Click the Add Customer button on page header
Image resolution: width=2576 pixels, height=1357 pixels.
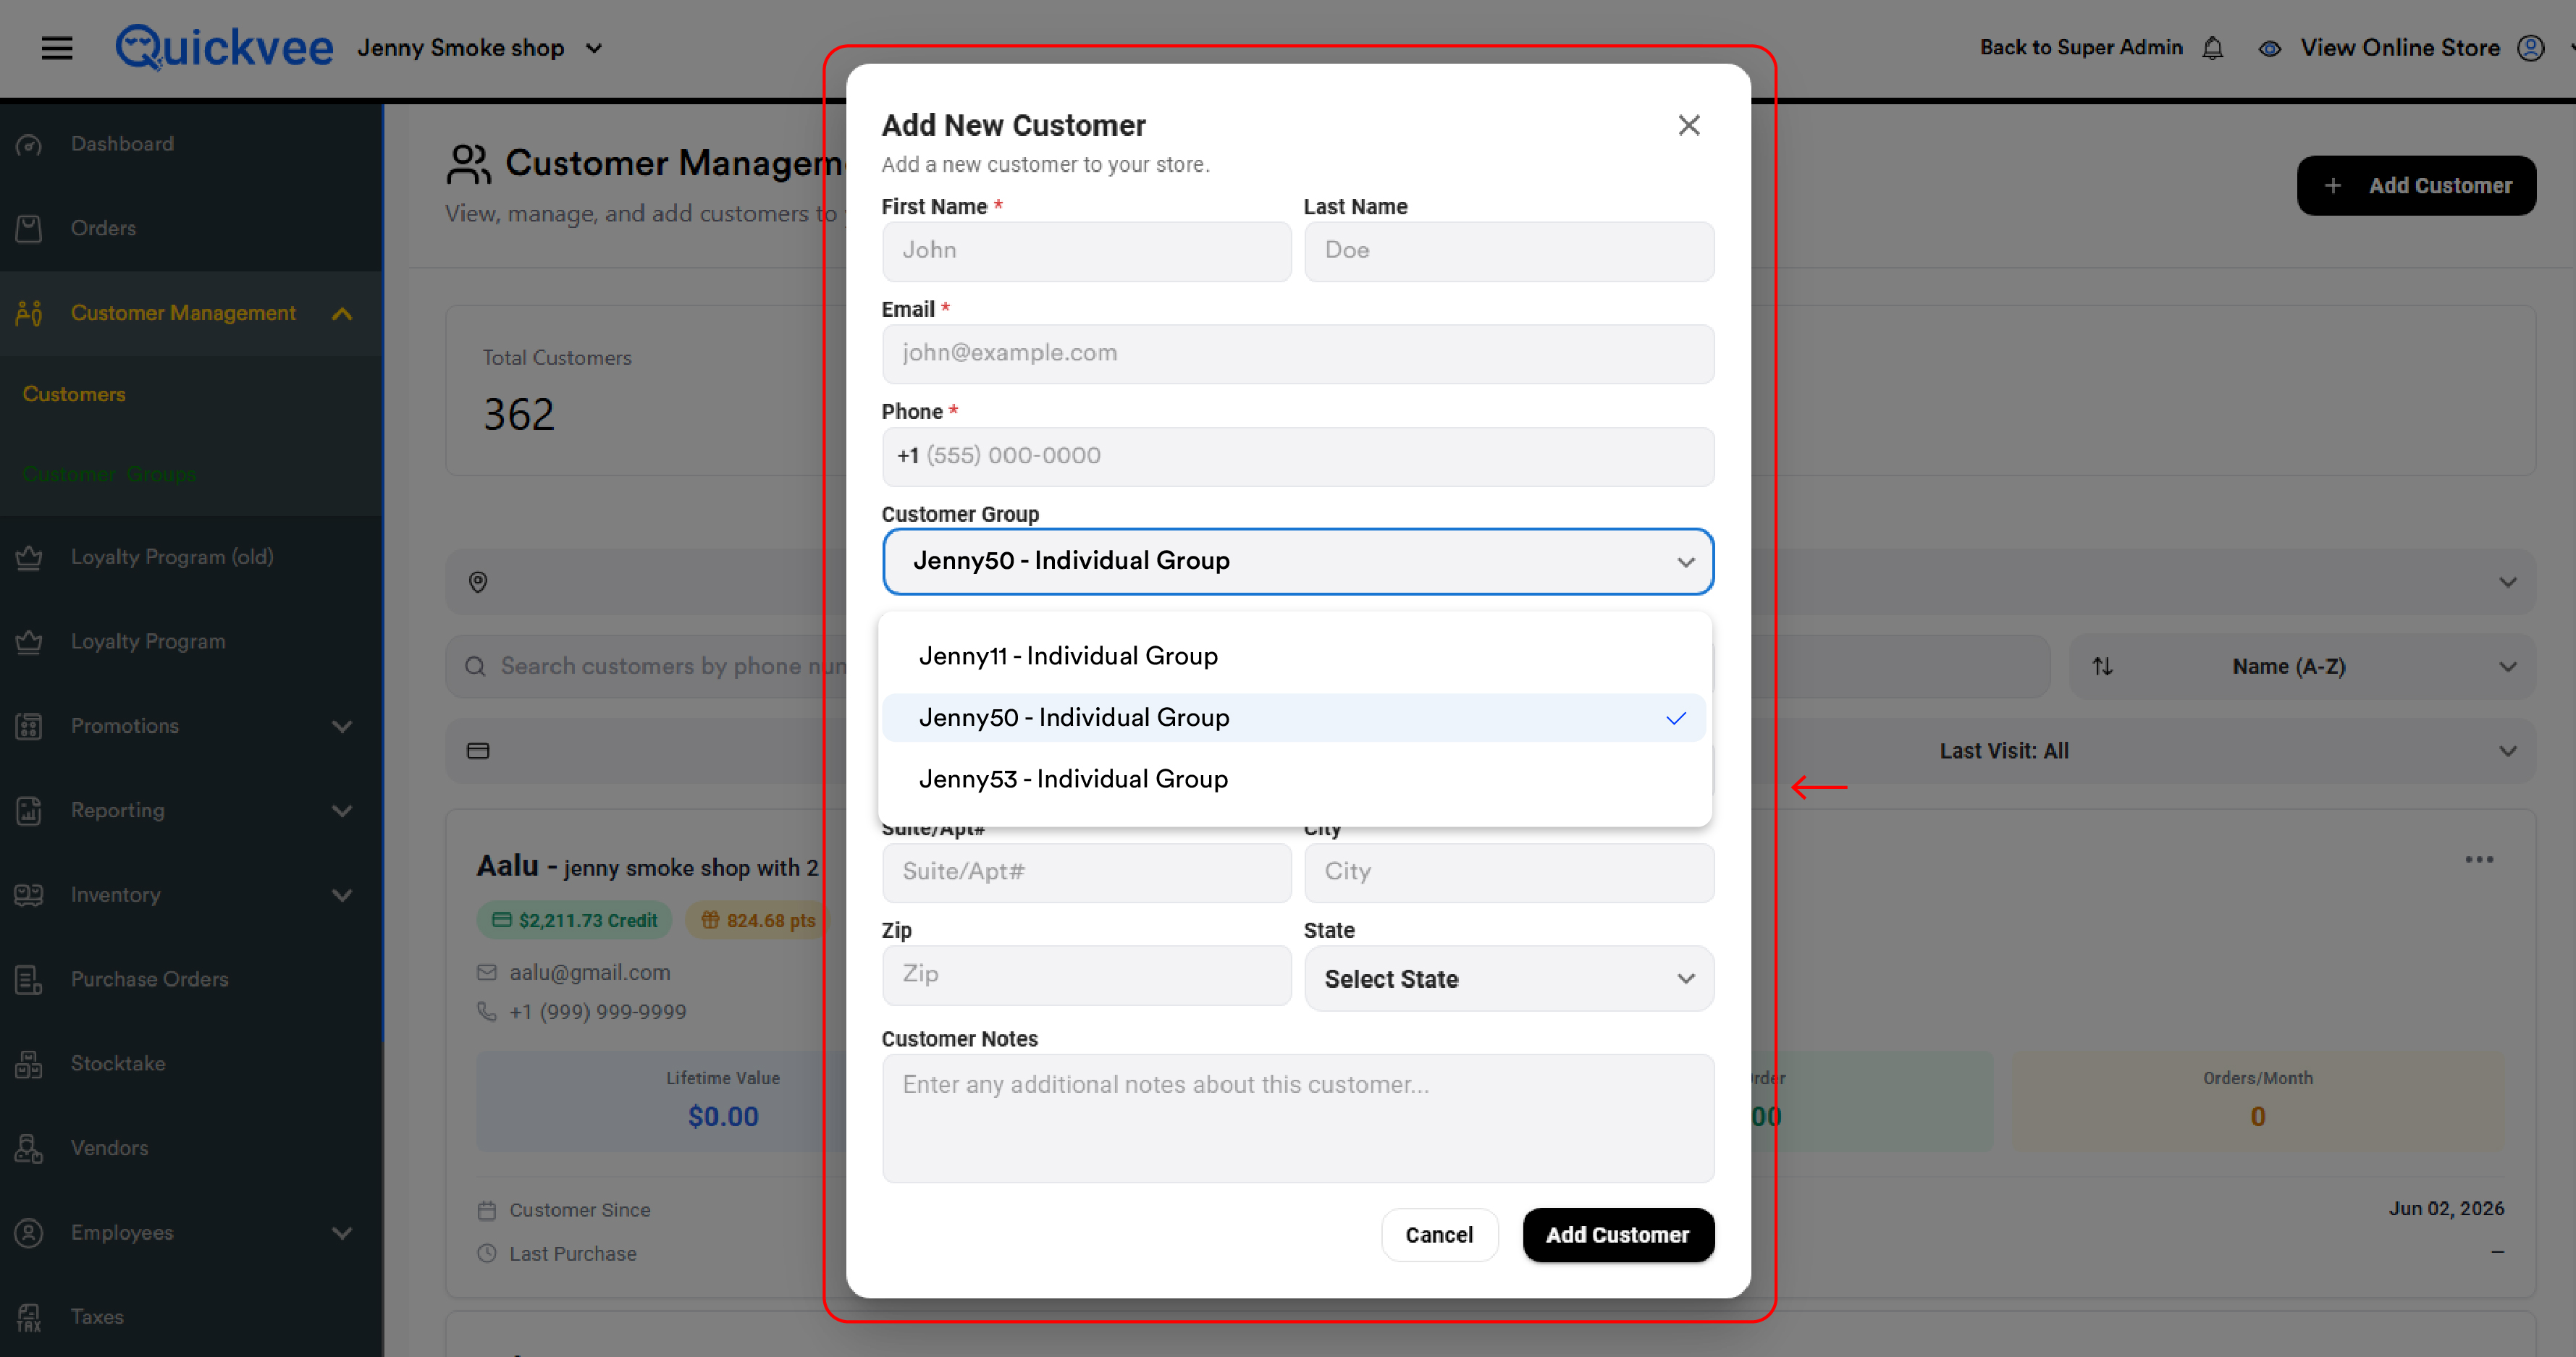(x=2416, y=186)
